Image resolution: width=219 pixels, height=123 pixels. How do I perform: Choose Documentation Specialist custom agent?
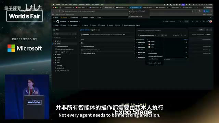click(155, 56)
